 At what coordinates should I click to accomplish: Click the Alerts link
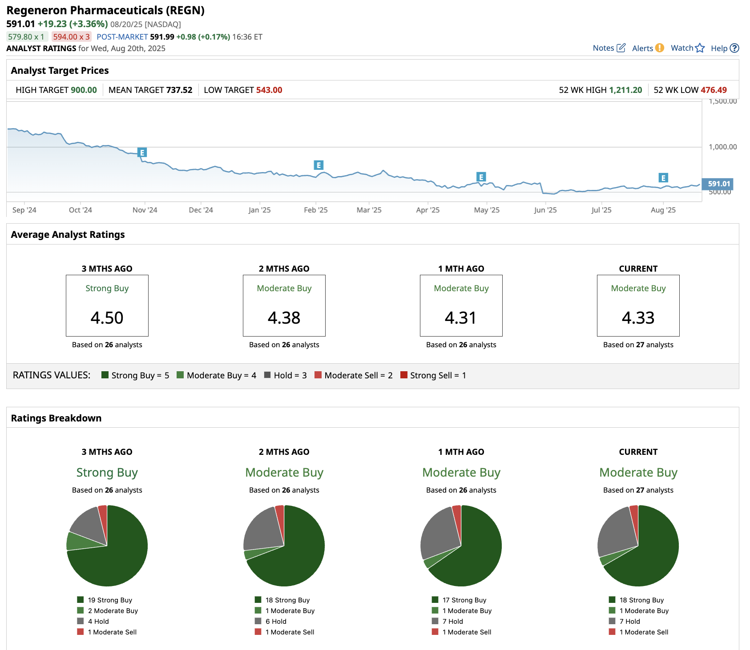tap(643, 48)
